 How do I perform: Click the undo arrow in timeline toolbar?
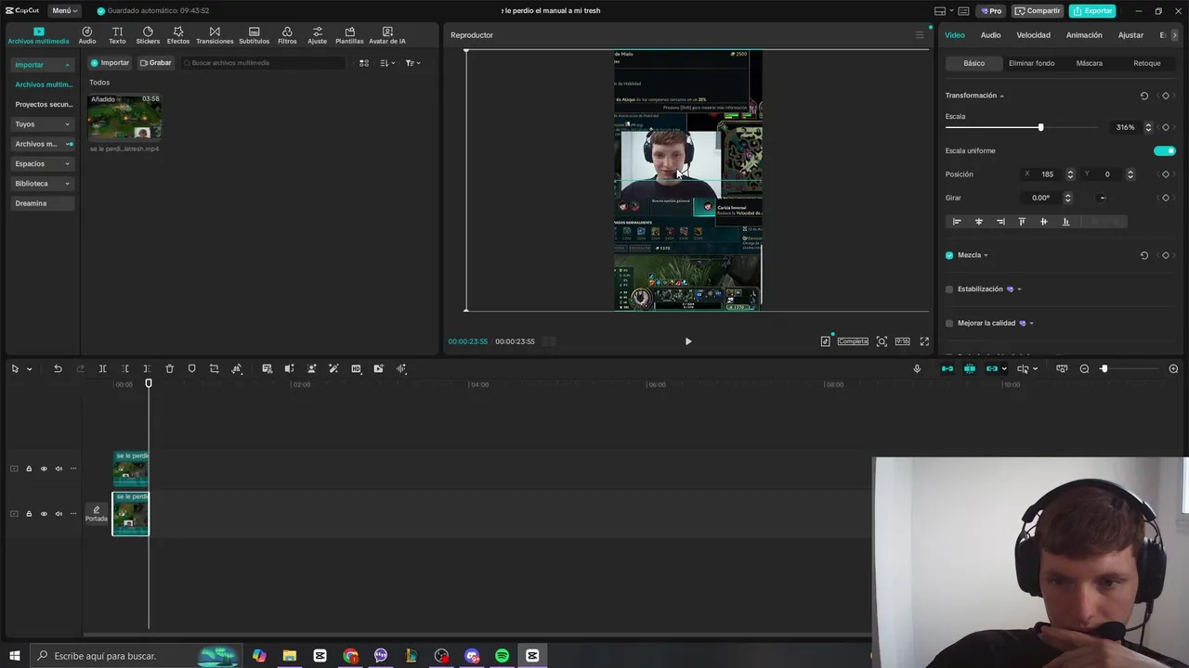tap(58, 368)
